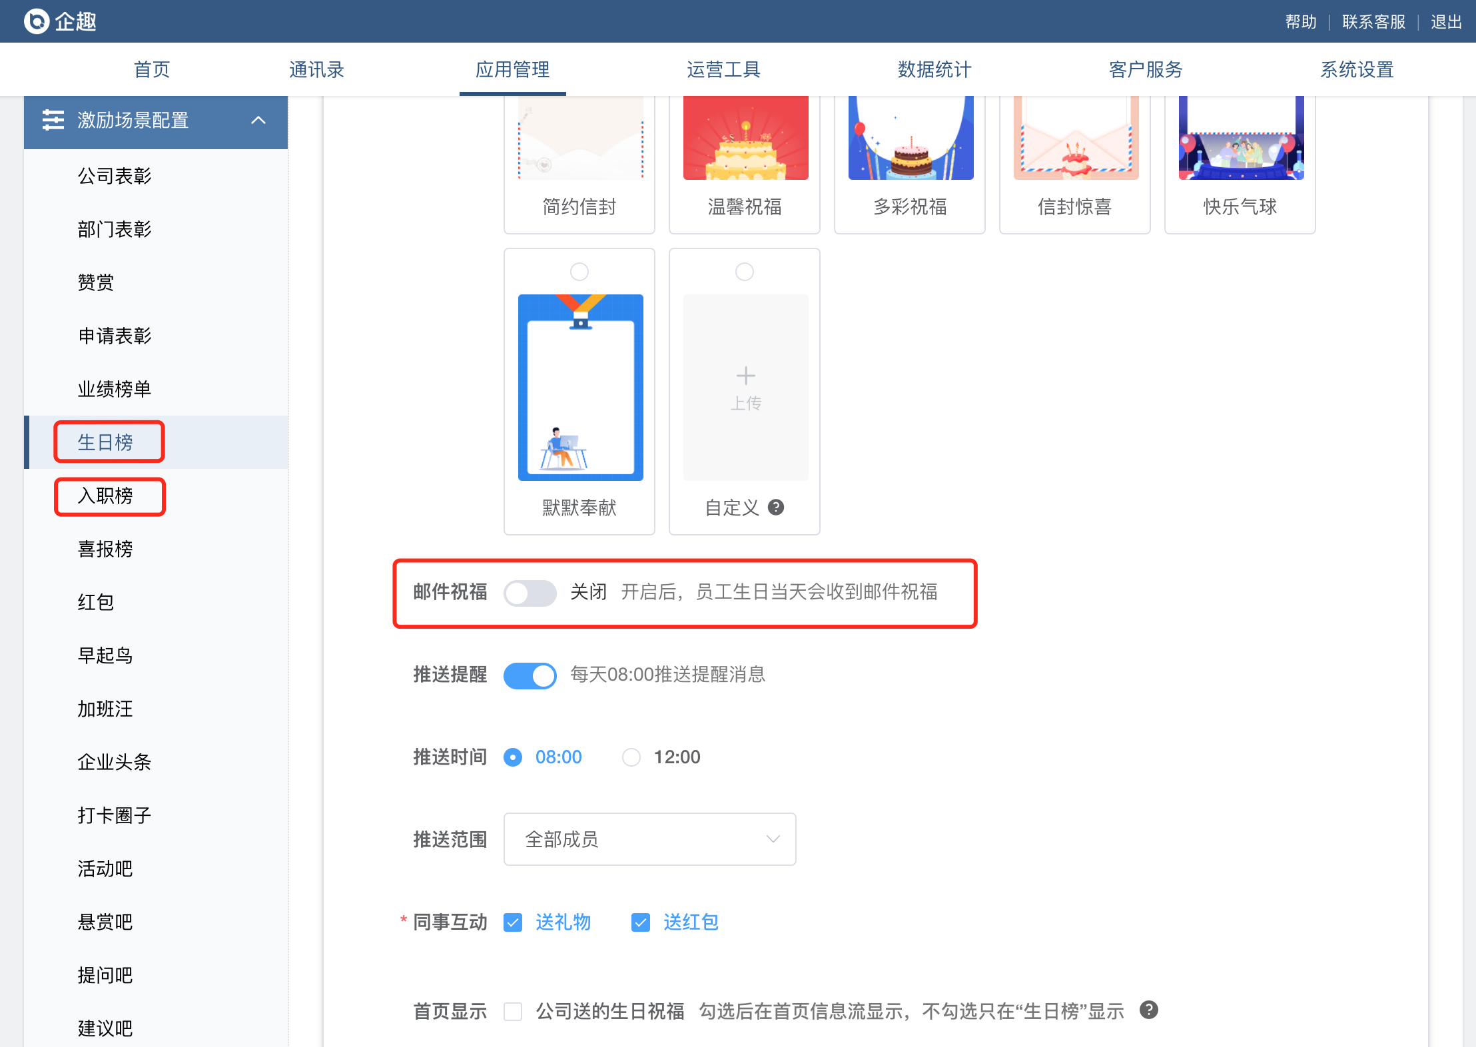Select the 12:00 push time radio

tap(631, 757)
